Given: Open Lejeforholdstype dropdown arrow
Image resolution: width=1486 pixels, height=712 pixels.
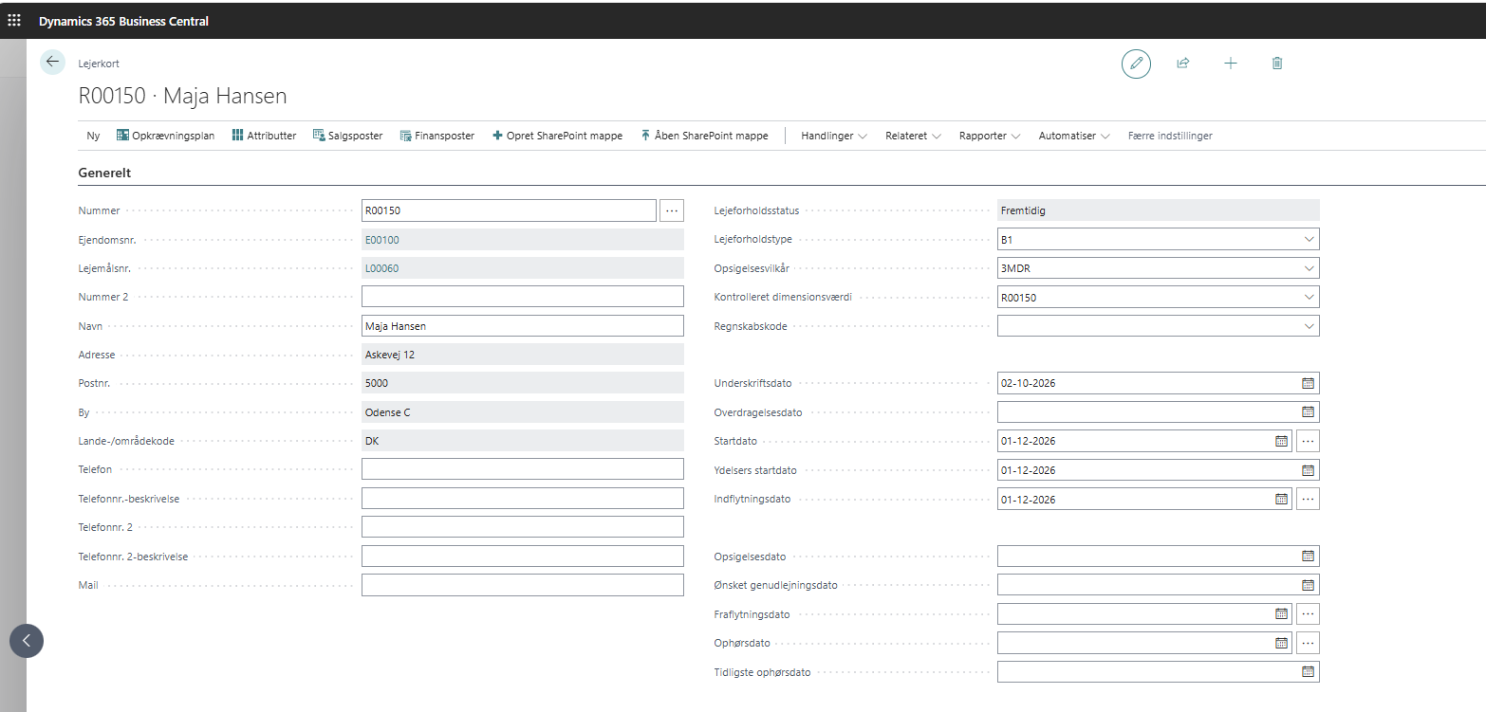Looking at the screenshot, I should (1310, 239).
